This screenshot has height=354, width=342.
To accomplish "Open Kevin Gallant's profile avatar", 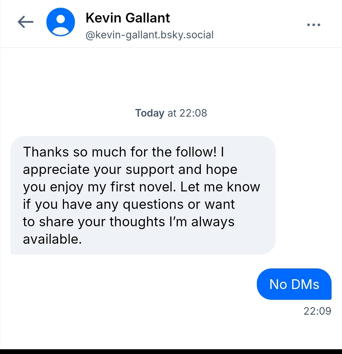I will click(x=60, y=22).
